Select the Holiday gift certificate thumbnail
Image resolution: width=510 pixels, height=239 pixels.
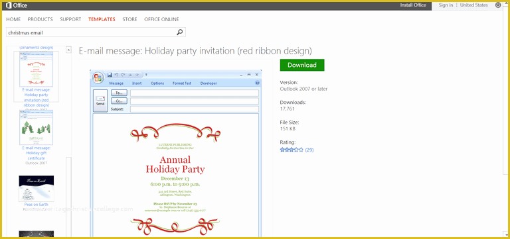(36, 128)
